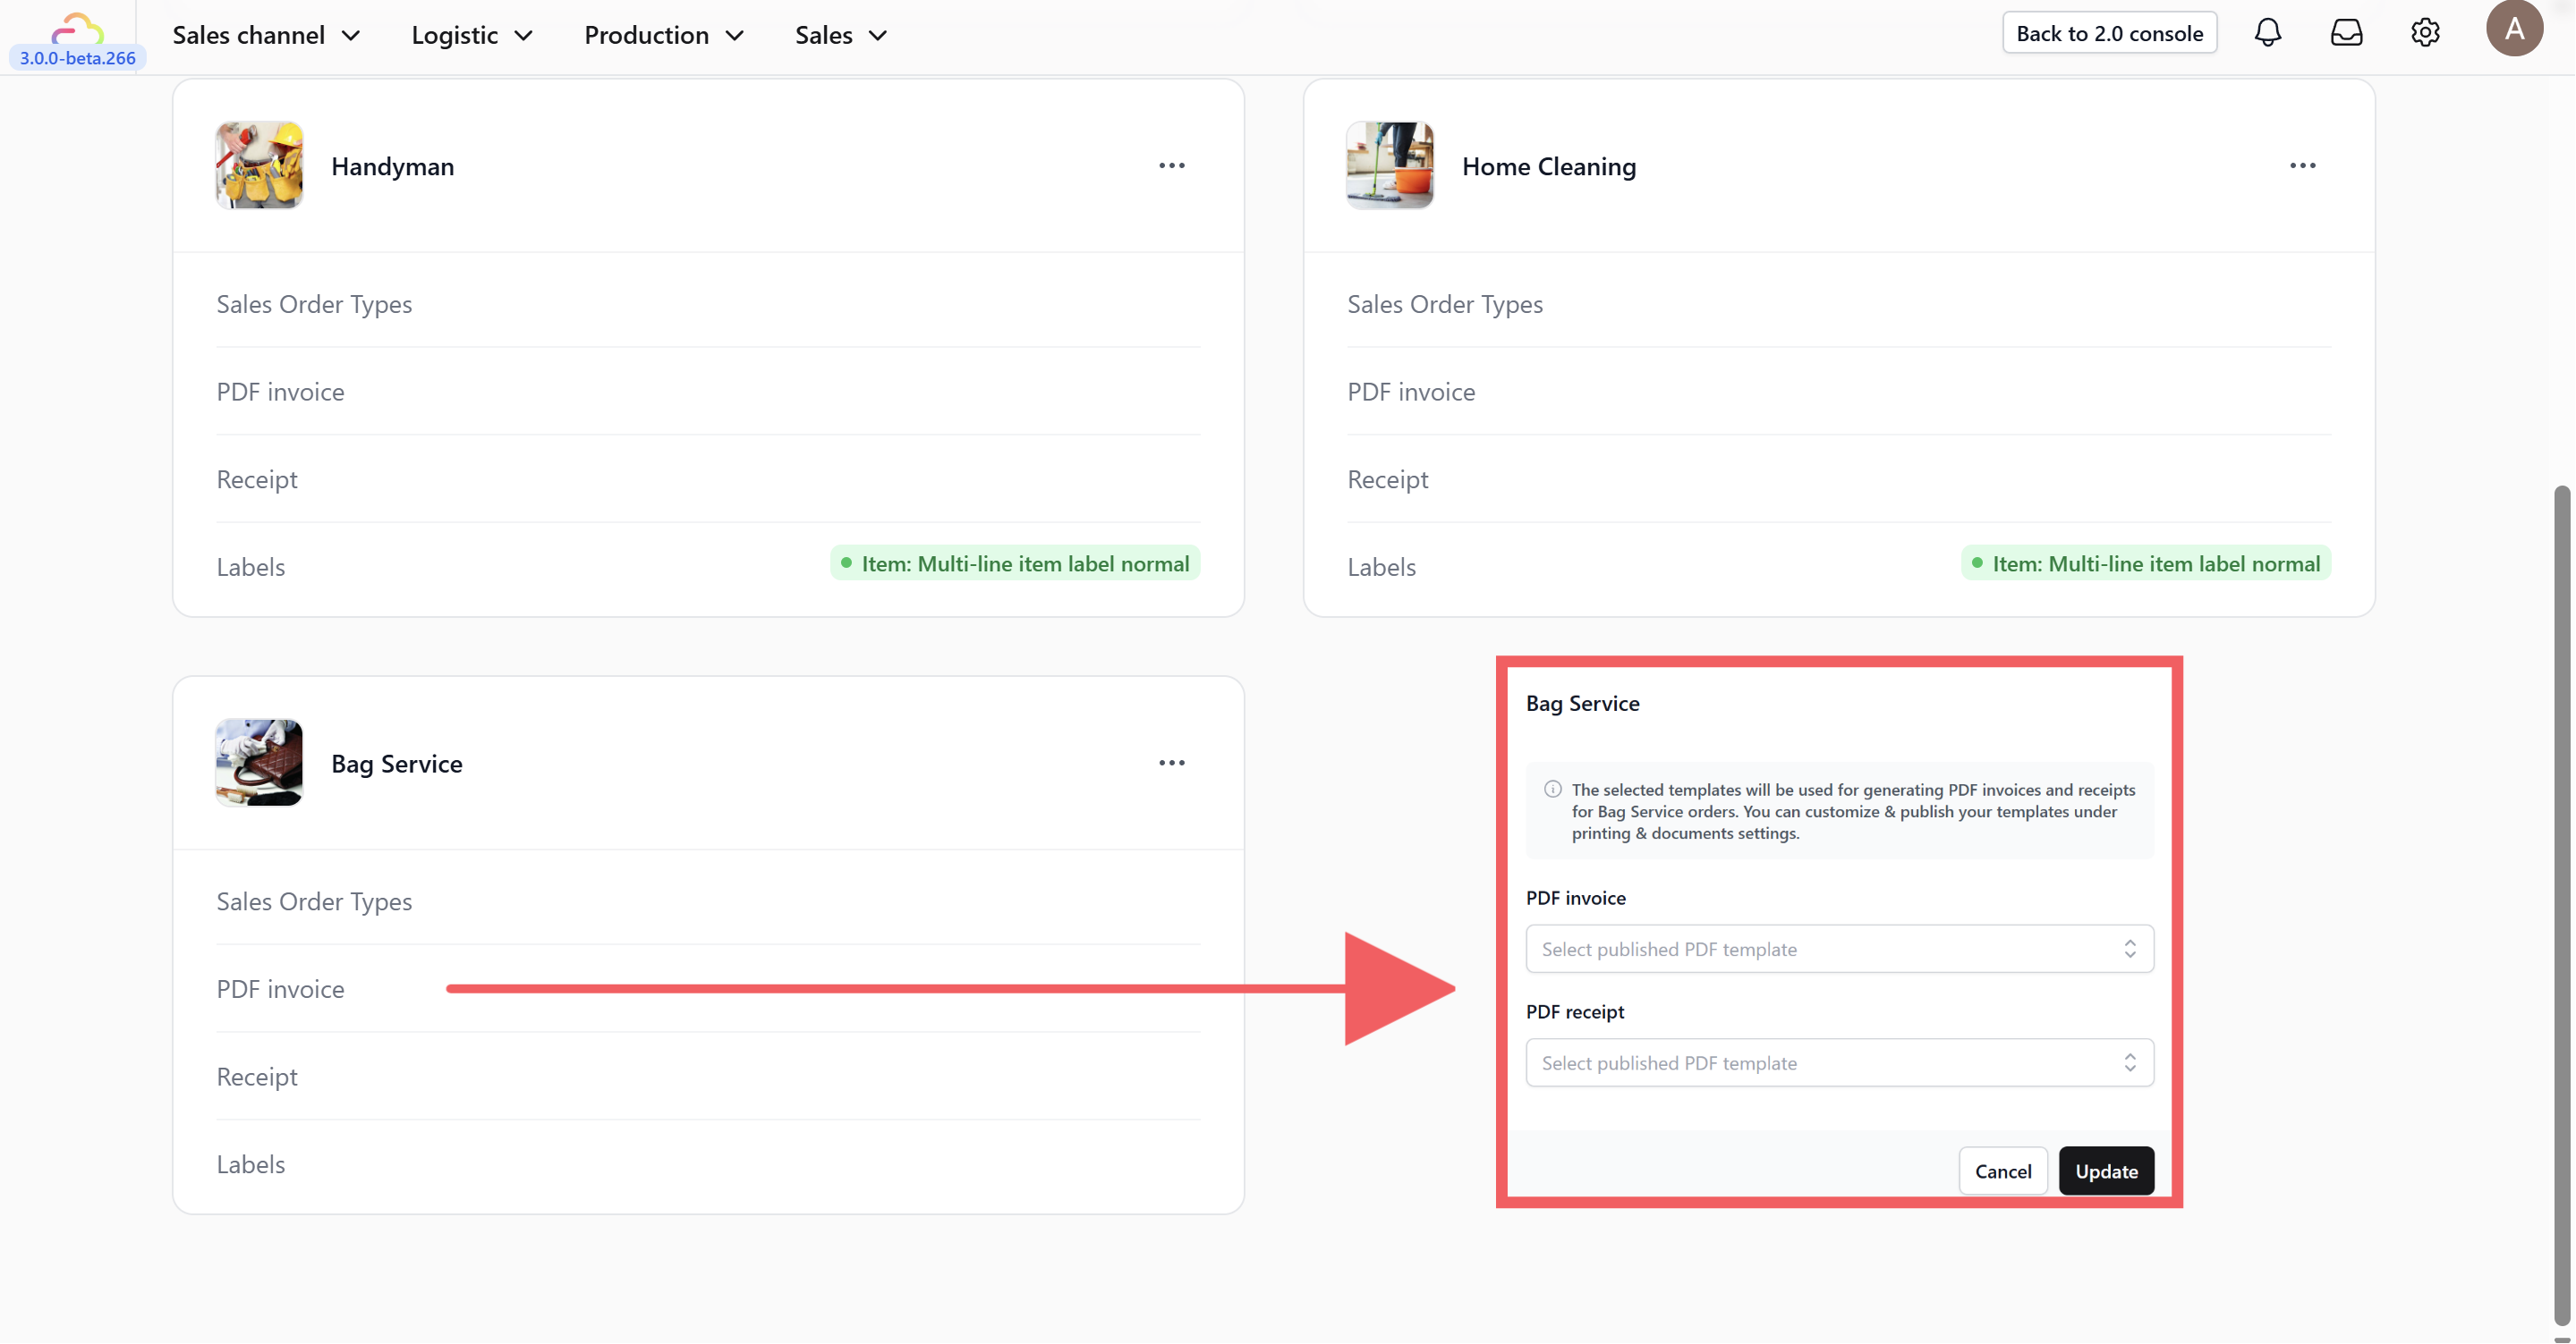This screenshot has height=1344, width=2576.
Task: Click the Handyman service thumbnail
Action: tap(259, 166)
